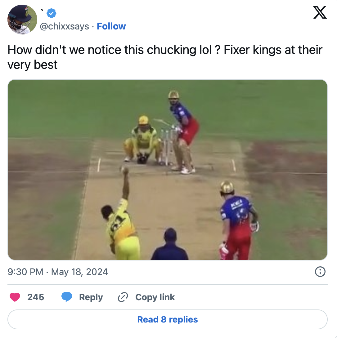The image size is (337, 338).
Task: Click the chain link copy icon
Action: (123, 297)
